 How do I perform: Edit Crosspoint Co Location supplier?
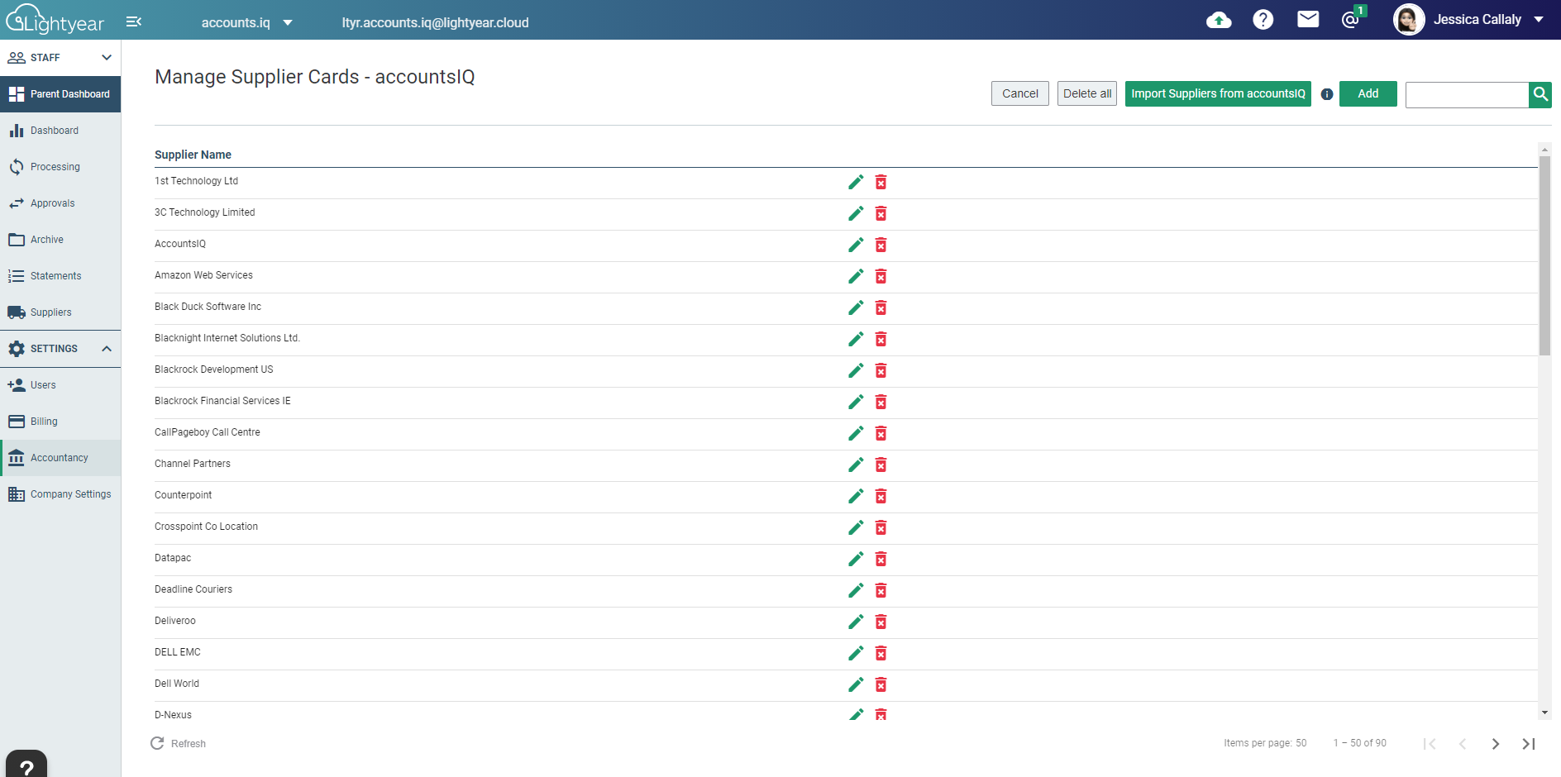coord(856,527)
